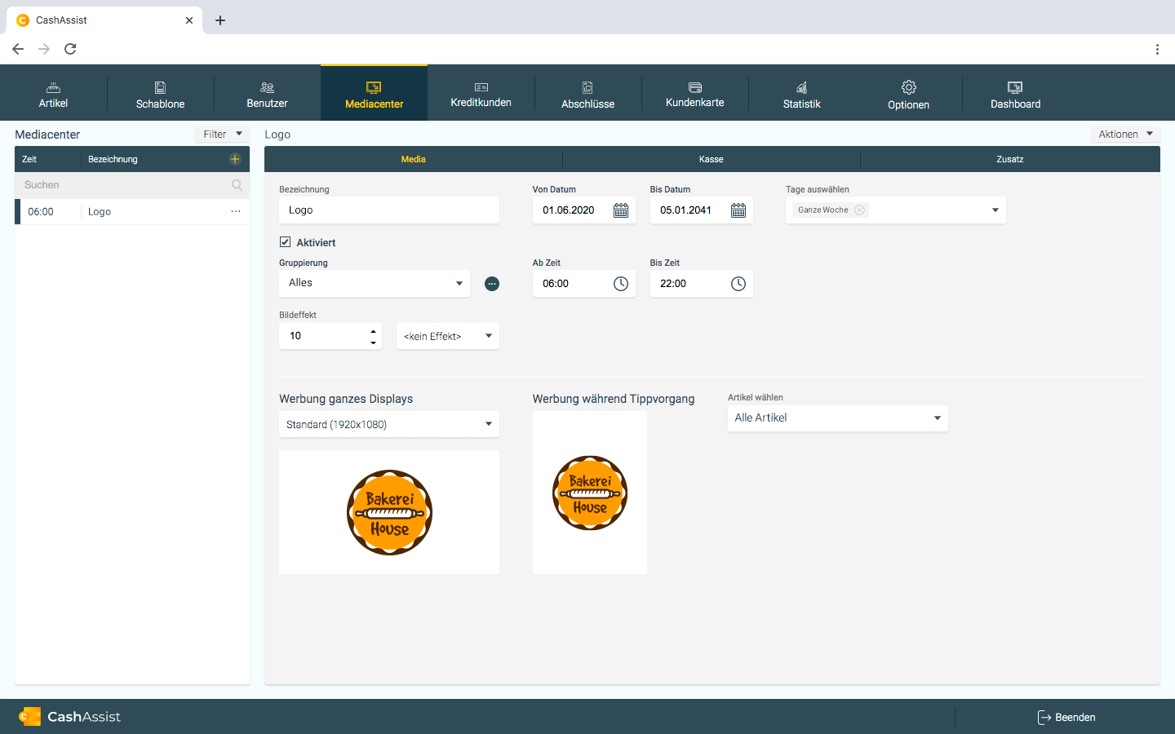Click the full display Bakerei House image
1175x734 pixels.
tap(389, 512)
